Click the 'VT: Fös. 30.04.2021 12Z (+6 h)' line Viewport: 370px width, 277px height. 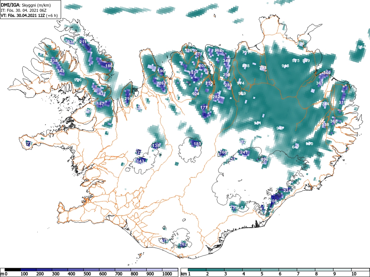pos(29,16)
